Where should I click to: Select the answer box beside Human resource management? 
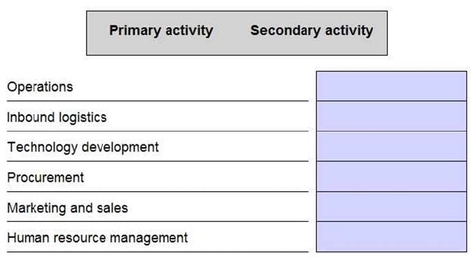click(x=391, y=236)
